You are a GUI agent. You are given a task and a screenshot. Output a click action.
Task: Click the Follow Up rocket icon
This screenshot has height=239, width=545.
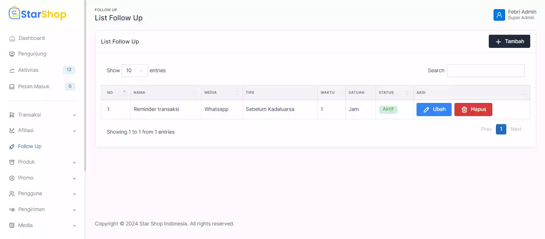pyautogui.click(x=12, y=147)
